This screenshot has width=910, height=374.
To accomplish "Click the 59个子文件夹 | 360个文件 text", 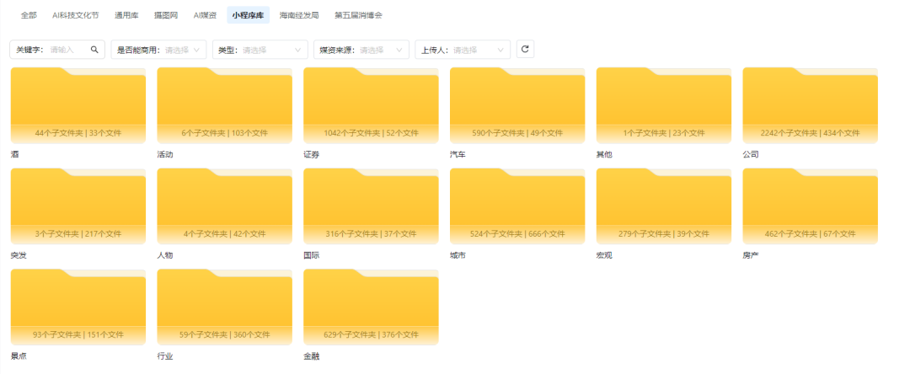I will point(225,335).
